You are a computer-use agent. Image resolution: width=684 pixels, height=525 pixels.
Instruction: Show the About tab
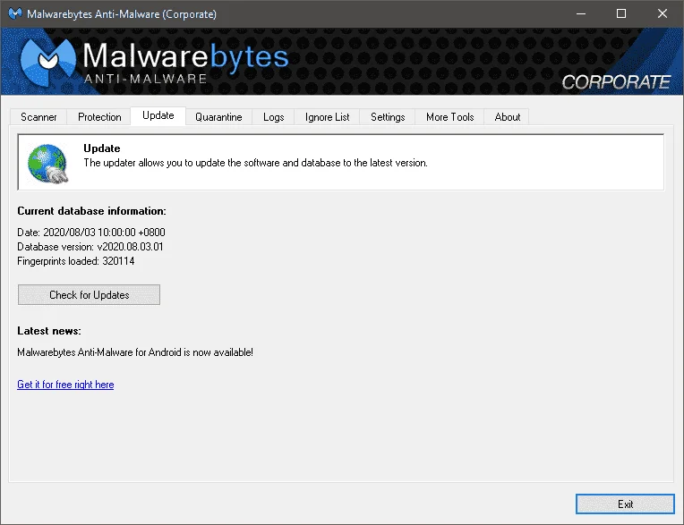pos(508,117)
